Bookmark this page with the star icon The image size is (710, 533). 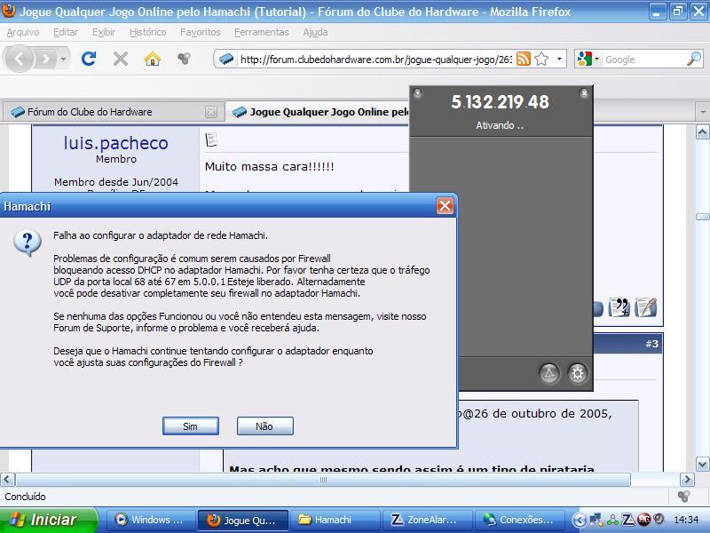click(x=541, y=59)
